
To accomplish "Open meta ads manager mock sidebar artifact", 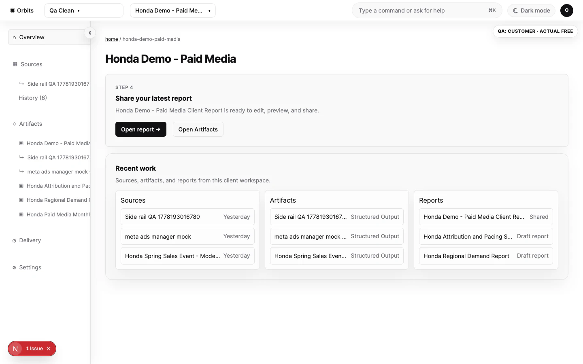I will [x=55, y=171].
